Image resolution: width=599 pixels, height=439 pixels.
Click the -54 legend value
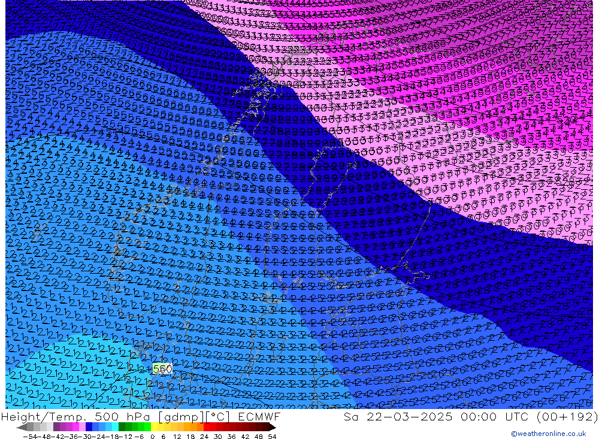coord(30,437)
